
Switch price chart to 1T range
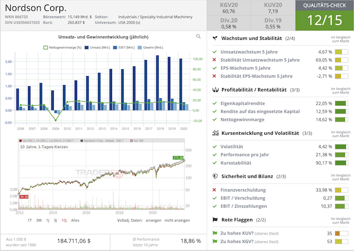point(30,220)
